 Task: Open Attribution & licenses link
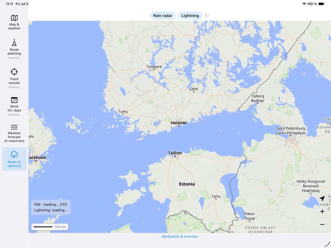[x=180, y=236]
